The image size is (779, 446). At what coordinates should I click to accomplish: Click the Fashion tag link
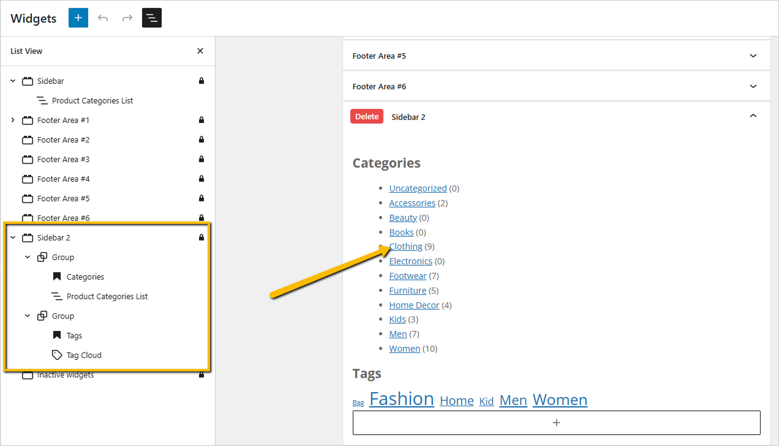pyautogui.click(x=402, y=399)
